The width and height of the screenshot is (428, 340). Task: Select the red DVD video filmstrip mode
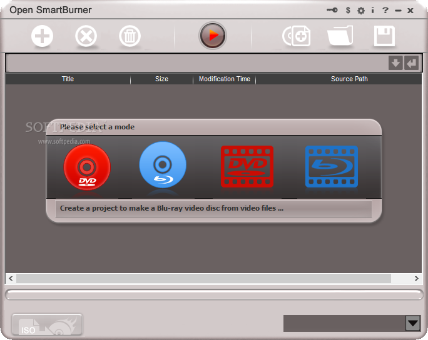click(247, 167)
